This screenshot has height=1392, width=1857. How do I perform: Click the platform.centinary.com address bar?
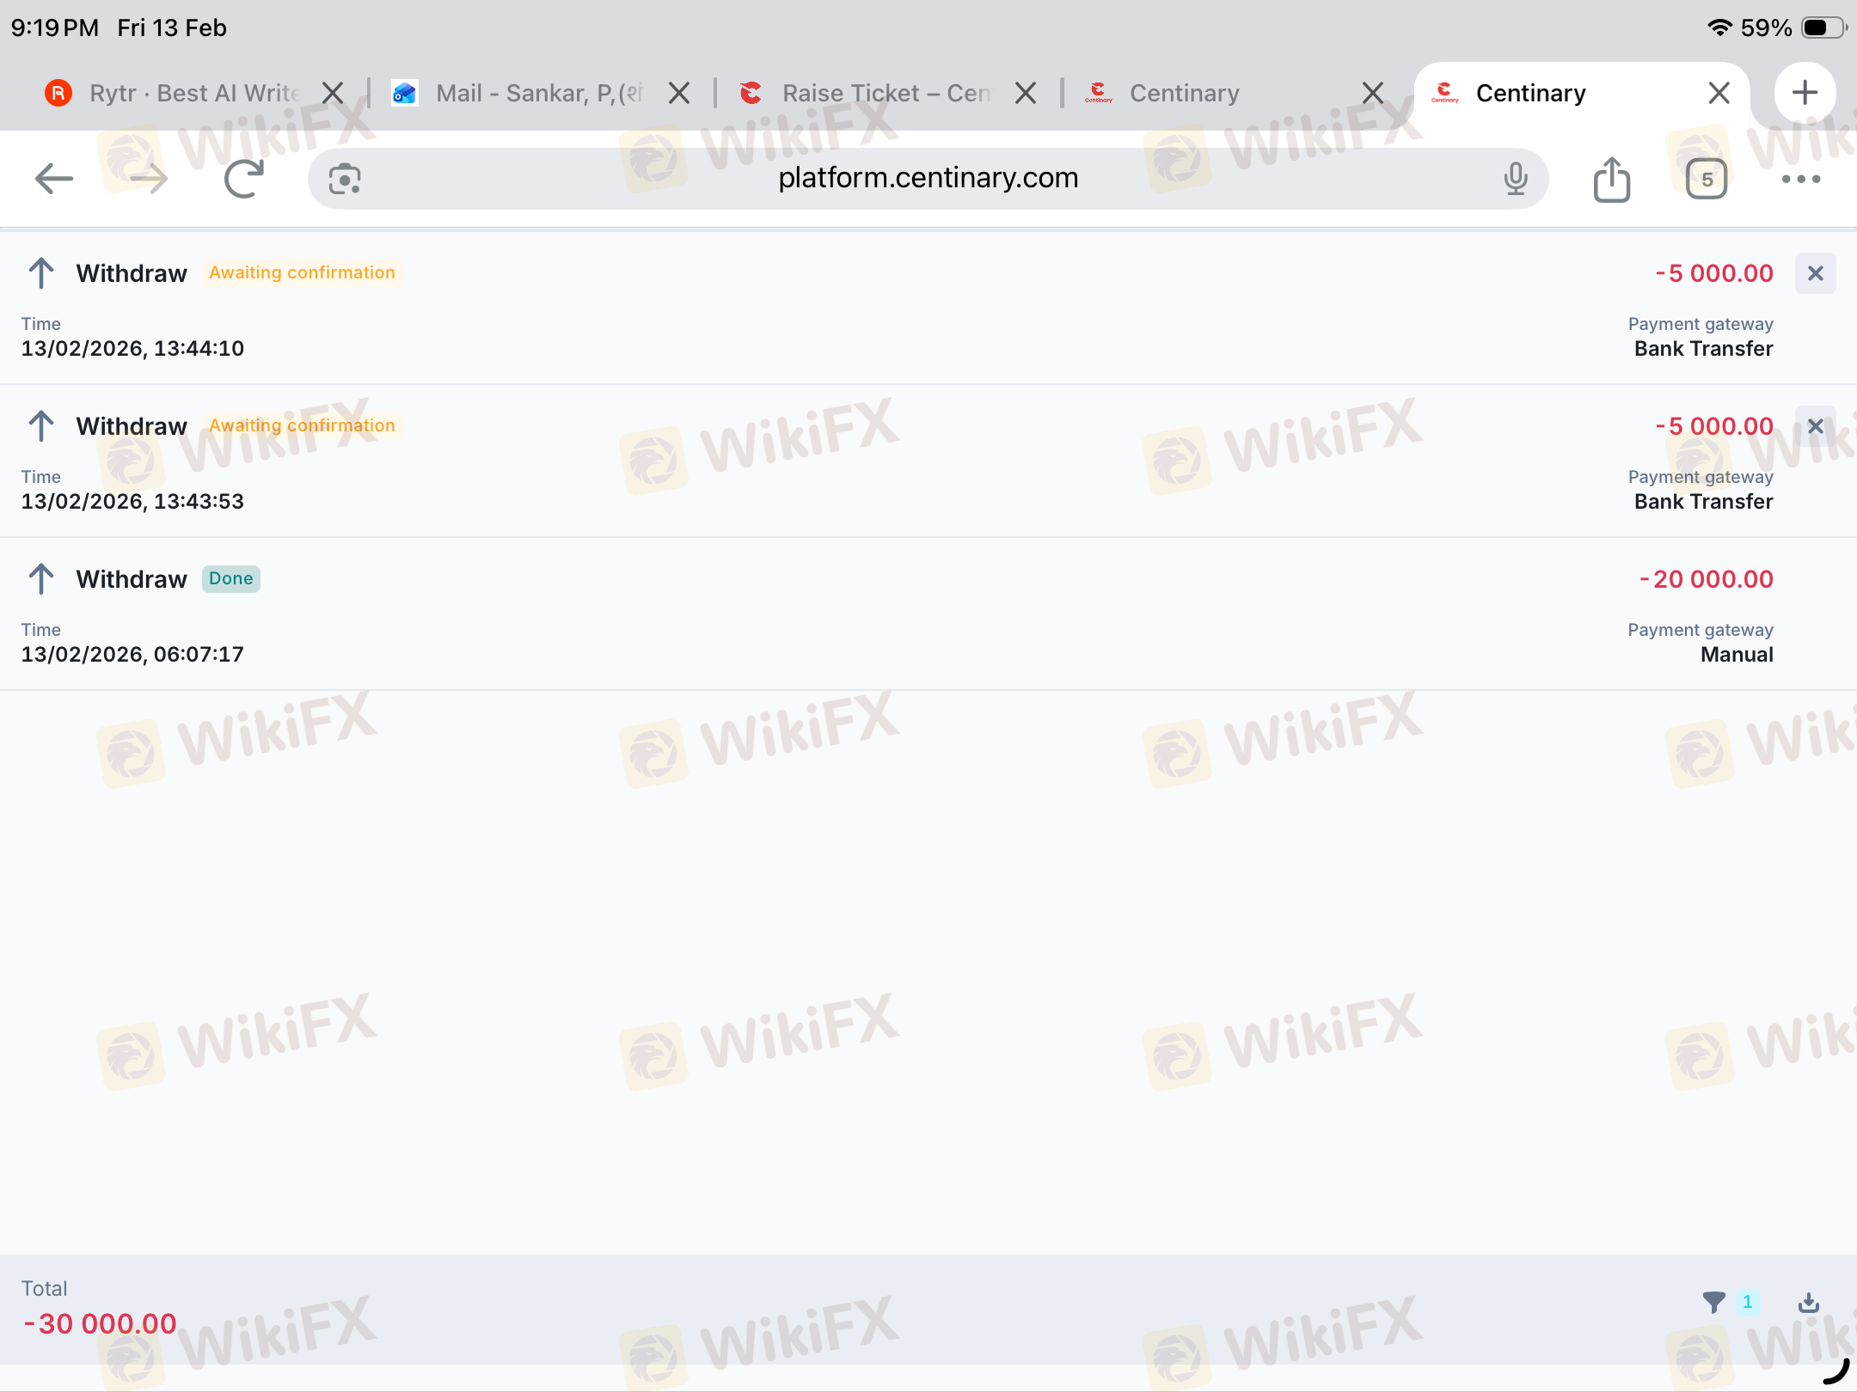927,178
